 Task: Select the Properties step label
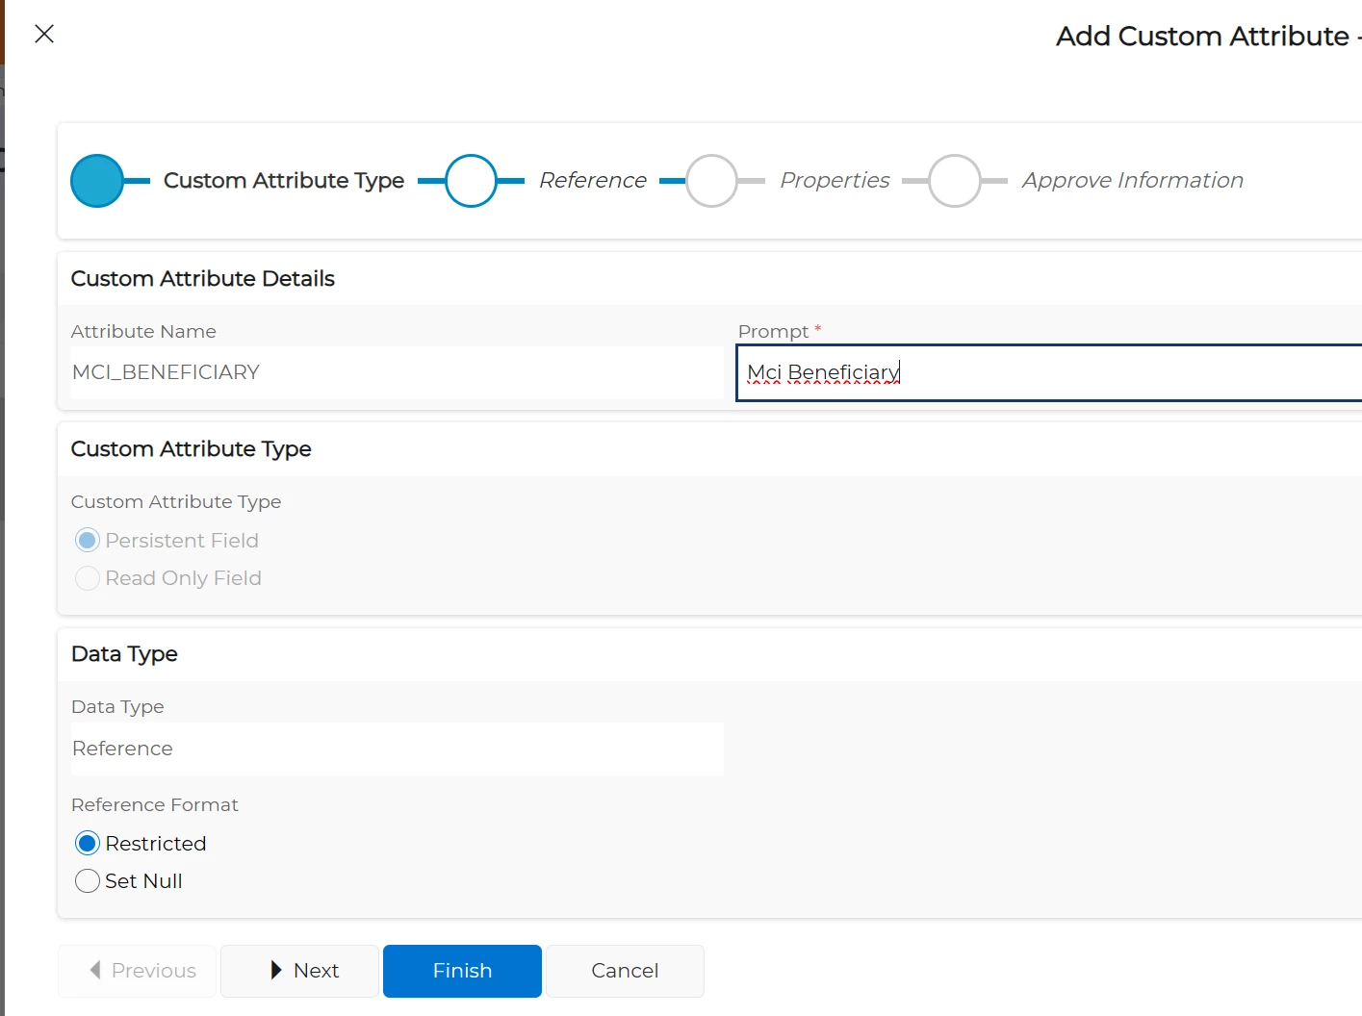coord(835,181)
